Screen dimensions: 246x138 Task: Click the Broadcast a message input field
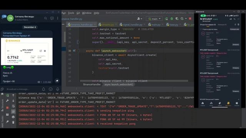tap(23, 89)
